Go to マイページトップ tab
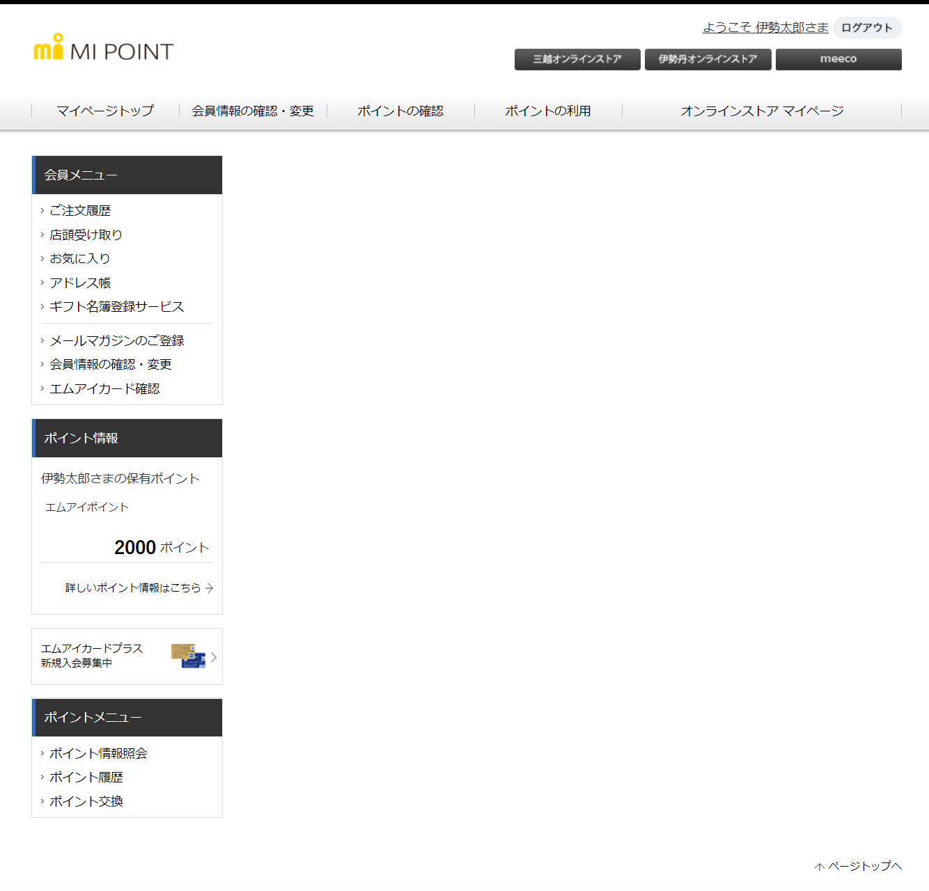The width and height of the screenshot is (929, 891). (105, 111)
